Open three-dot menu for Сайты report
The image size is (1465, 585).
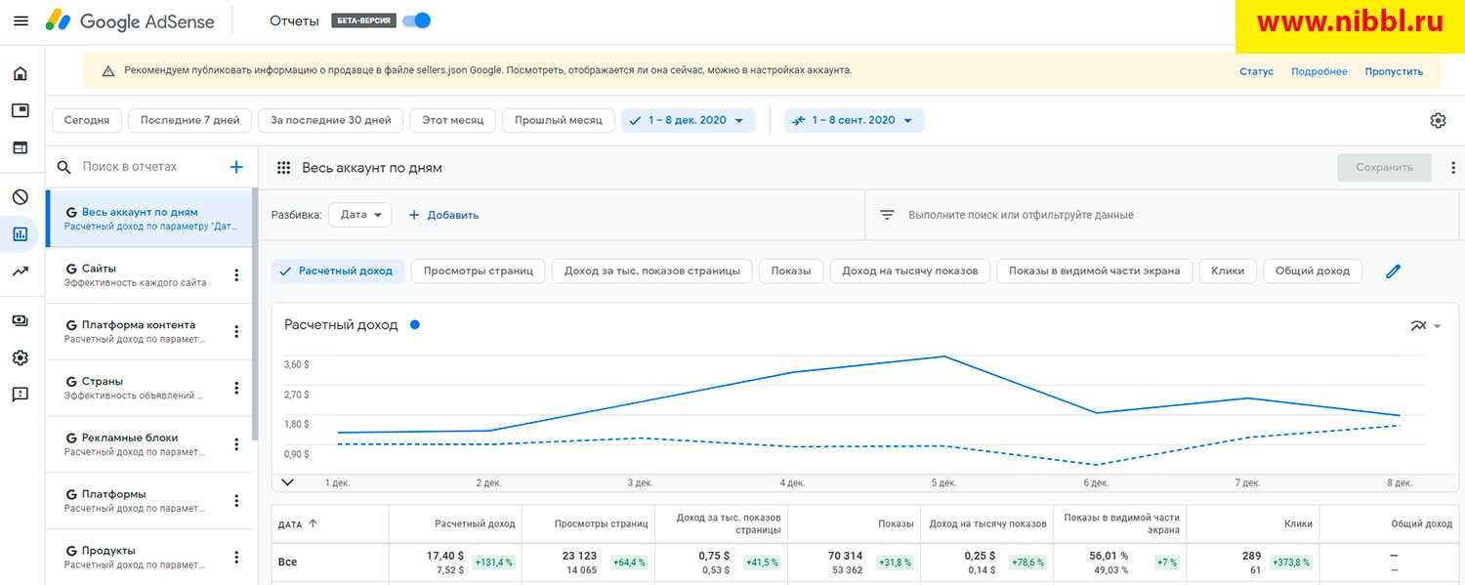235,275
